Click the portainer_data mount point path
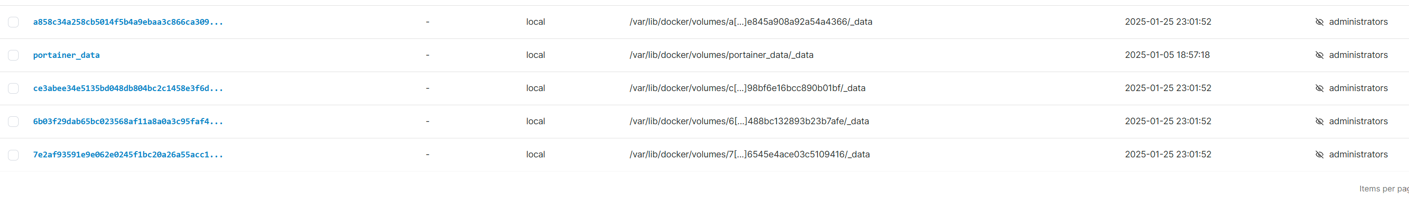 point(721,55)
